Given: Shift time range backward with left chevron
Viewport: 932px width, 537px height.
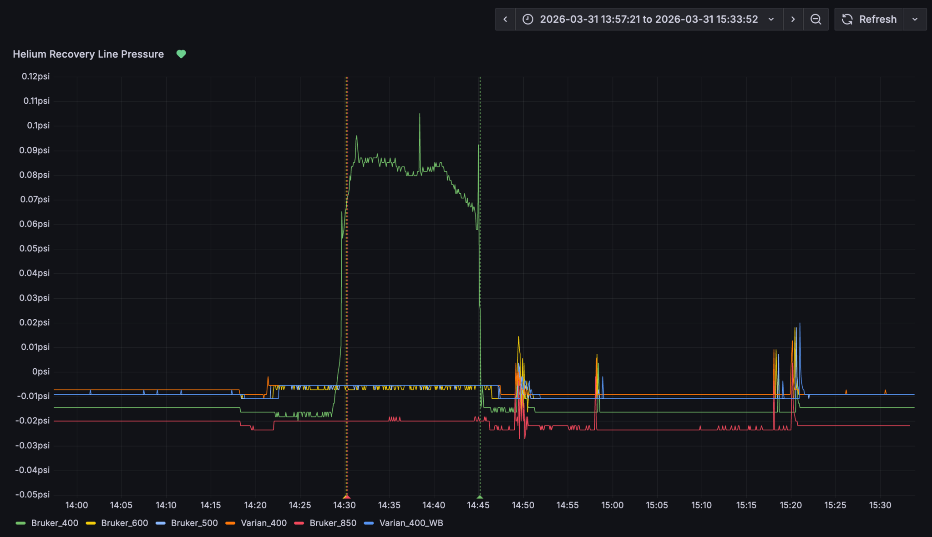Looking at the screenshot, I should coord(505,19).
